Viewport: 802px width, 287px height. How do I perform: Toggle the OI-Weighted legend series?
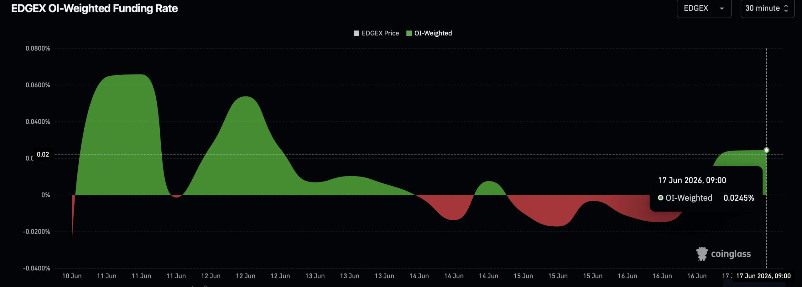[429, 33]
